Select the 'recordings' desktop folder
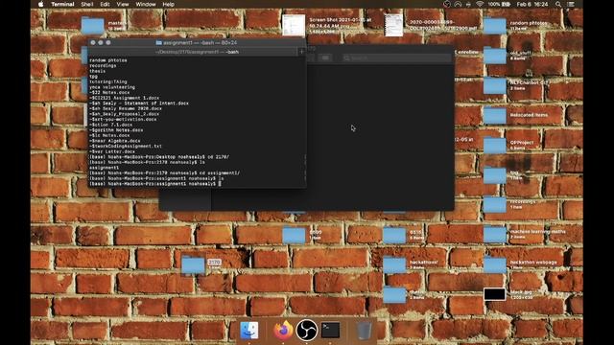This screenshot has height=345, width=614. click(x=495, y=204)
